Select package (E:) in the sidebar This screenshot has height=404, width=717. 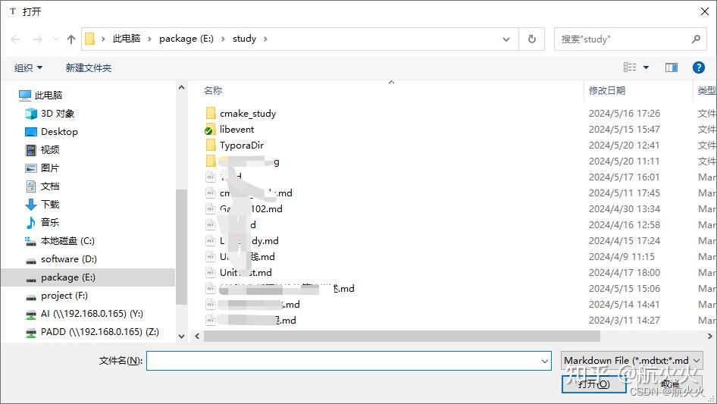[x=67, y=277]
